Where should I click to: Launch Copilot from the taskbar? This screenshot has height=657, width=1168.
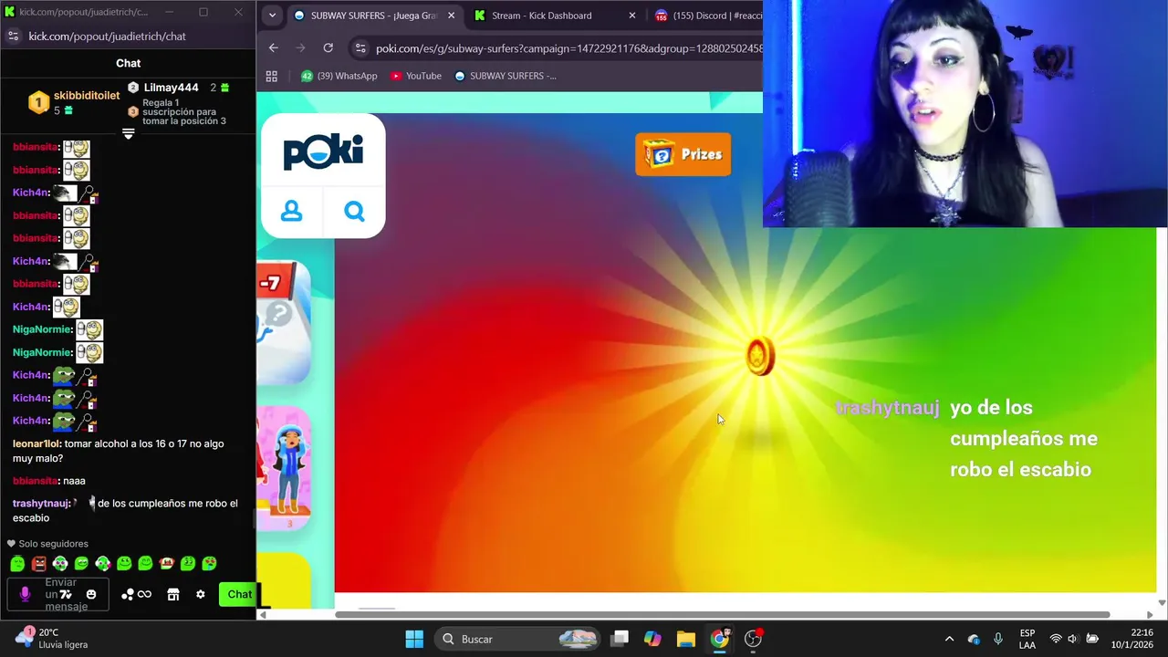click(x=652, y=639)
